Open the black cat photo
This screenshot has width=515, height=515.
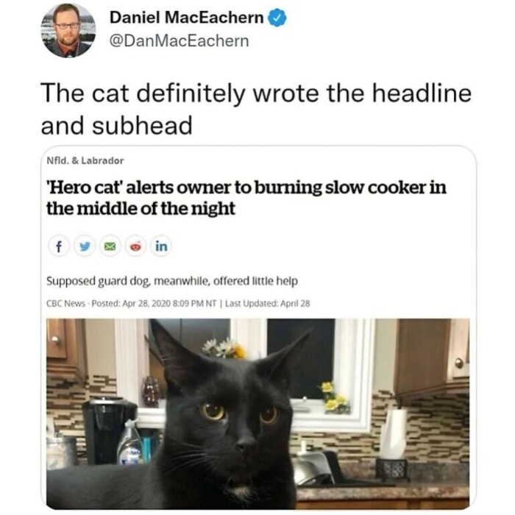point(257,413)
